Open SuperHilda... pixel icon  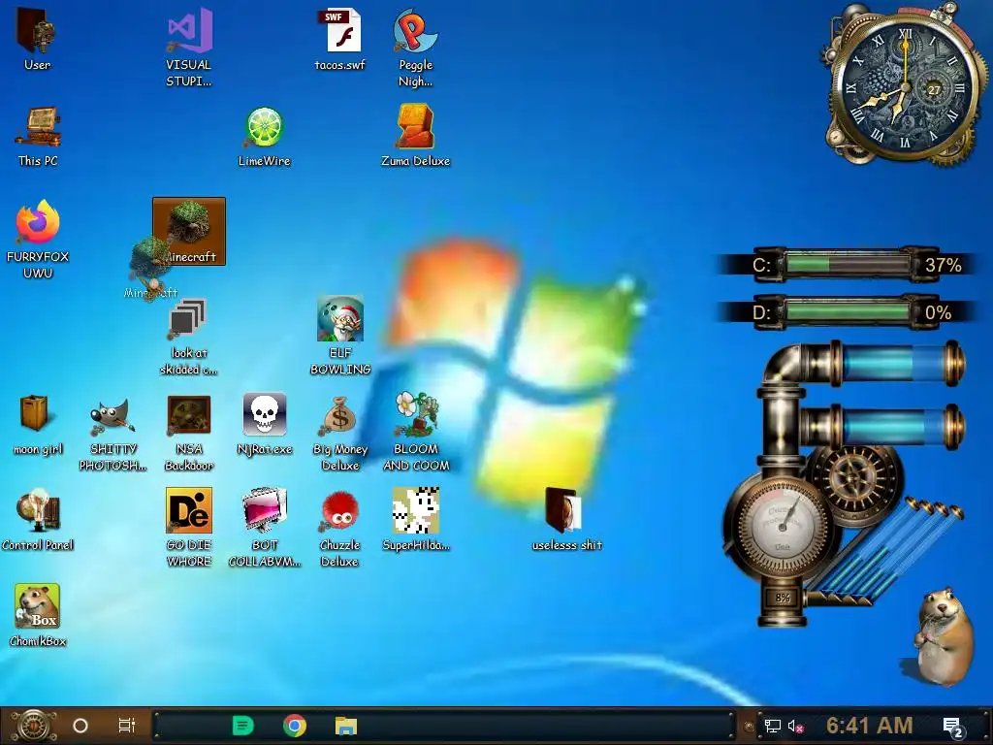415,520
